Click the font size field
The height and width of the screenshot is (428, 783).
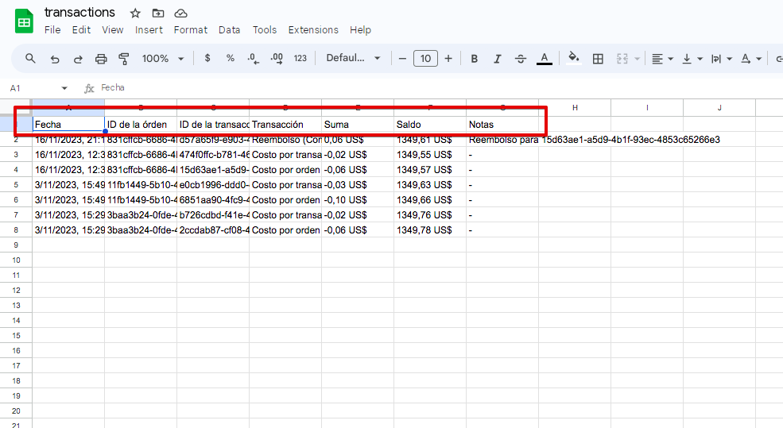pos(425,59)
